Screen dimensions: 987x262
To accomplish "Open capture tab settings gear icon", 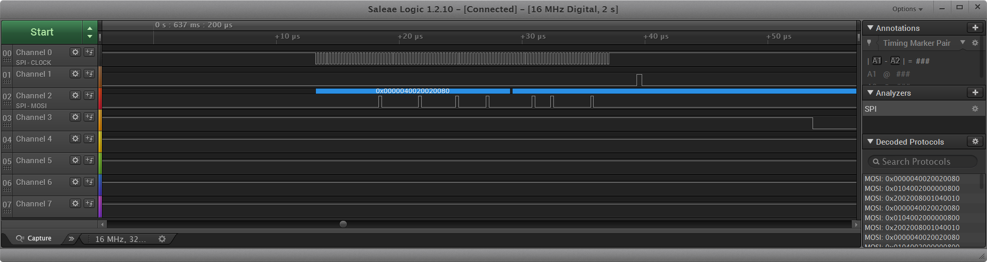I will click(162, 239).
